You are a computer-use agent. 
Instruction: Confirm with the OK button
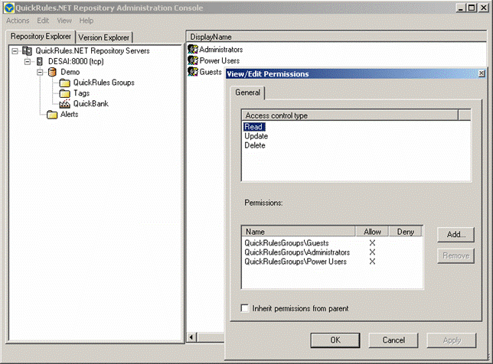point(335,340)
